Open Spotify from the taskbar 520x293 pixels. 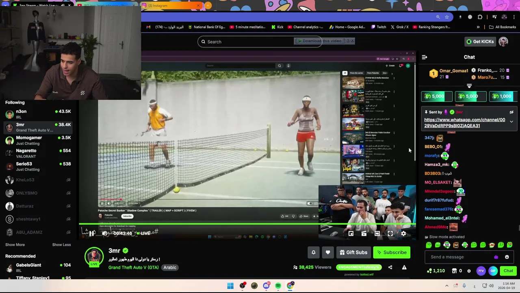click(x=278, y=286)
